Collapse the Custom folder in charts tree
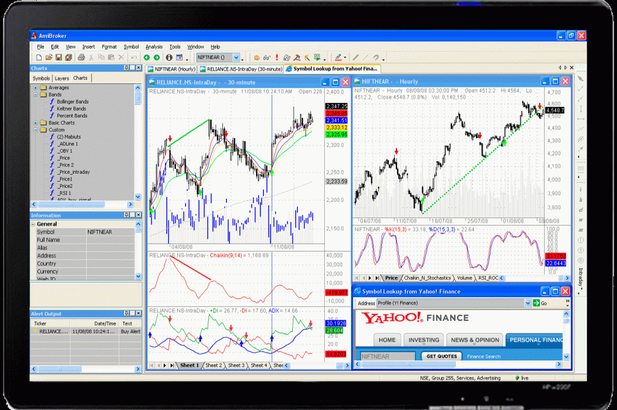 (x=36, y=129)
